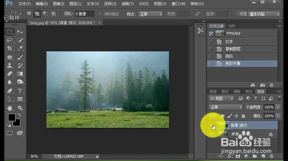The image size is (288, 161).
Task: Open the collapsed tools panel icon
Action: click(x=201, y=30)
